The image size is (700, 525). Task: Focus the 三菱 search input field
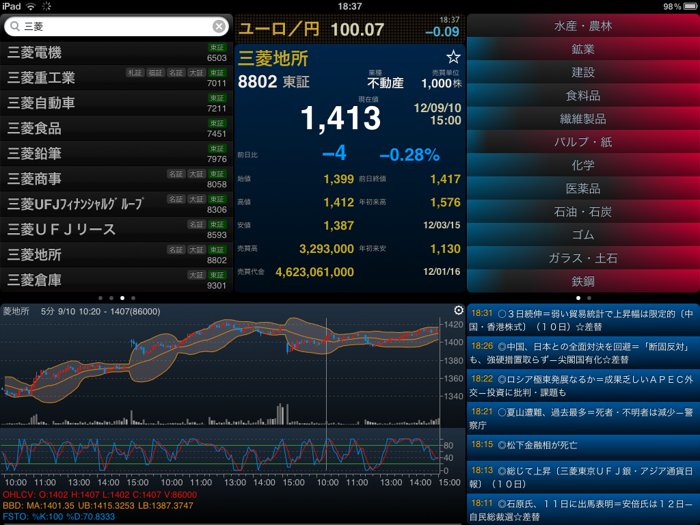(x=116, y=27)
